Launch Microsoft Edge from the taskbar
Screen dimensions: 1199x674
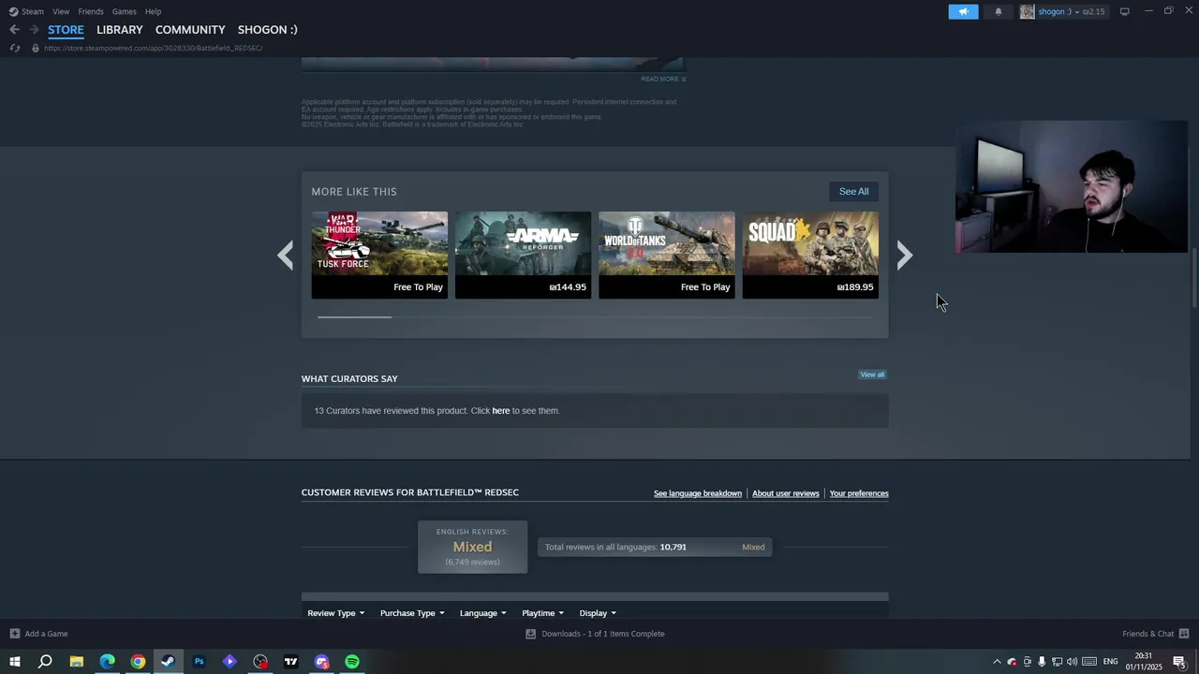coord(107,662)
